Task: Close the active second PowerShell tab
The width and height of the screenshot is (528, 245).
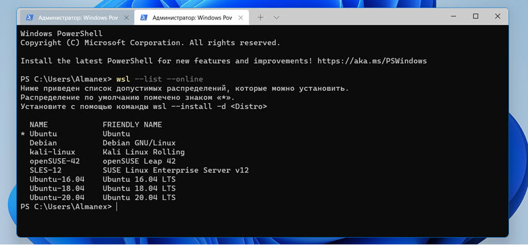Action: [x=241, y=18]
